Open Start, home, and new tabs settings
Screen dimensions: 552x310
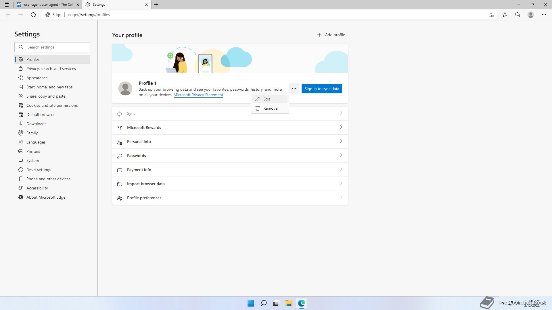(x=52, y=87)
